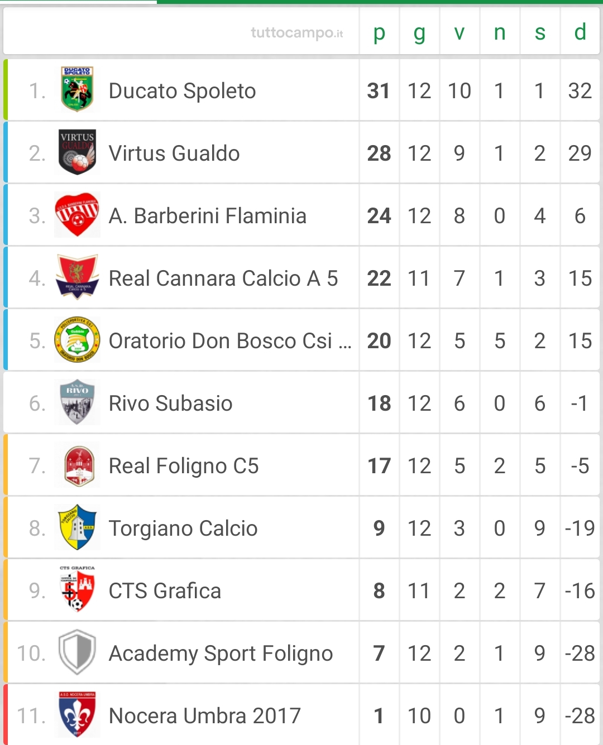Open the Ducato Spoleto team name link
The image size is (603, 745).
pyautogui.click(x=182, y=91)
